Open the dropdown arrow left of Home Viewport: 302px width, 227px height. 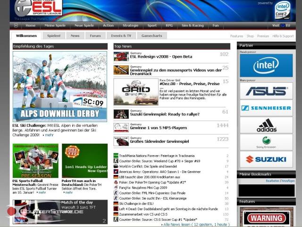pos(16,26)
